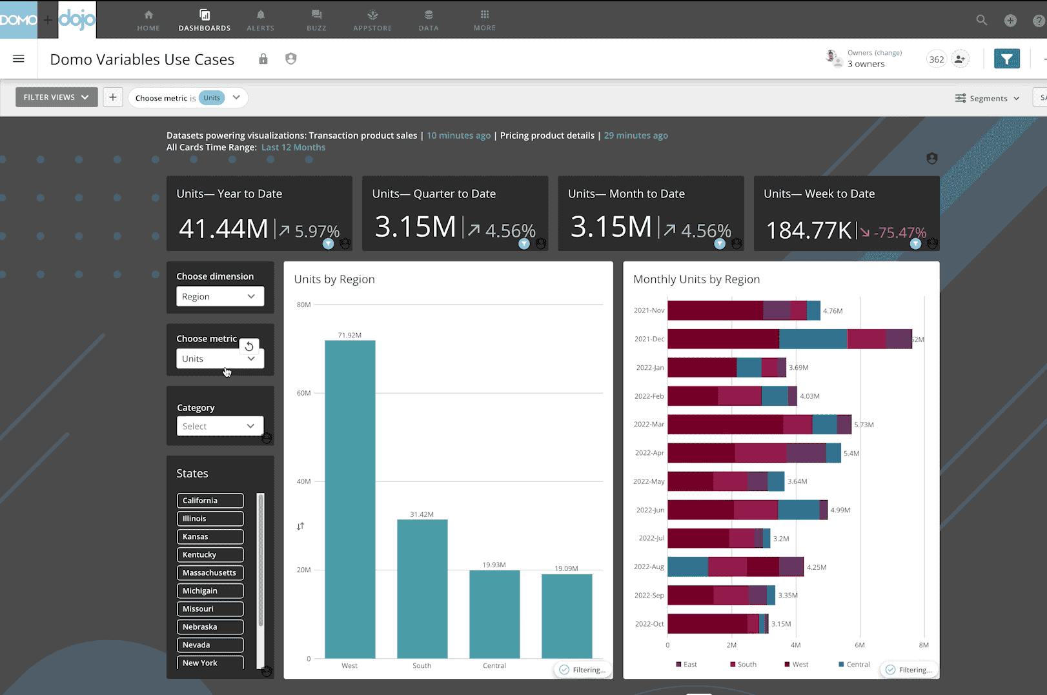Screen dimensions: 1047x695
Task: Click the Central legend color swatch
Action: point(841,665)
